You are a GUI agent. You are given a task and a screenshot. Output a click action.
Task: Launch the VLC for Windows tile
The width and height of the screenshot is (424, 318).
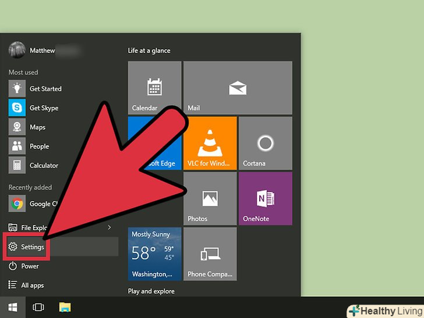(x=210, y=143)
